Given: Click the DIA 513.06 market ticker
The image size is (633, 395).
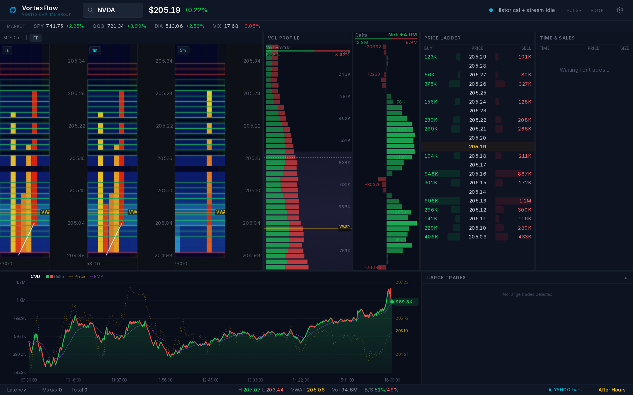Looking at the screenshot, I should tap(179, 26).
